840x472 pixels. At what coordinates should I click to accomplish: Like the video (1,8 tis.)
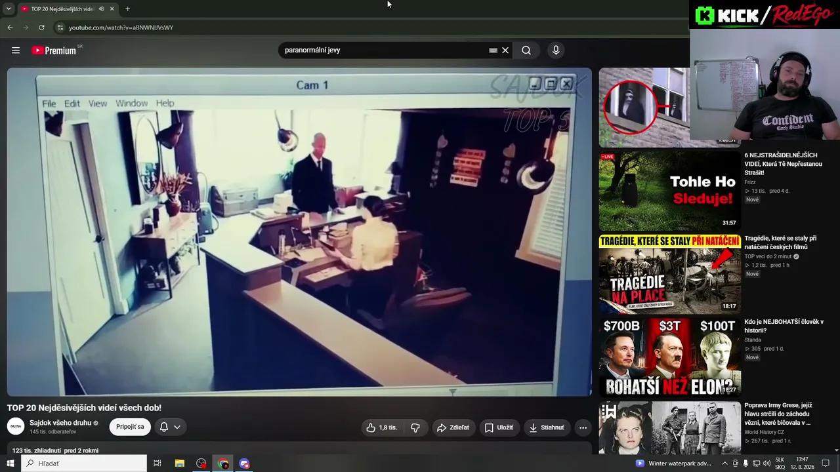pyautogui.click(x=381, y=427)
